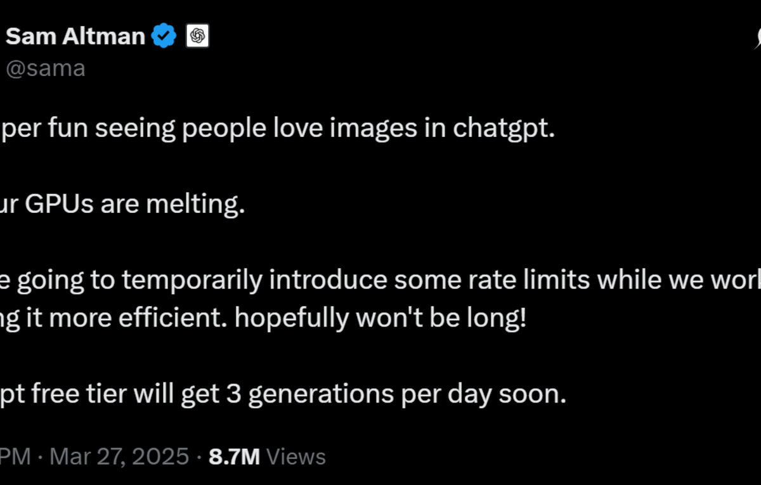Click the word 'melting' in the second line
Image resolution: width=761 pixels, height=485 pixels.
point(196,205)
